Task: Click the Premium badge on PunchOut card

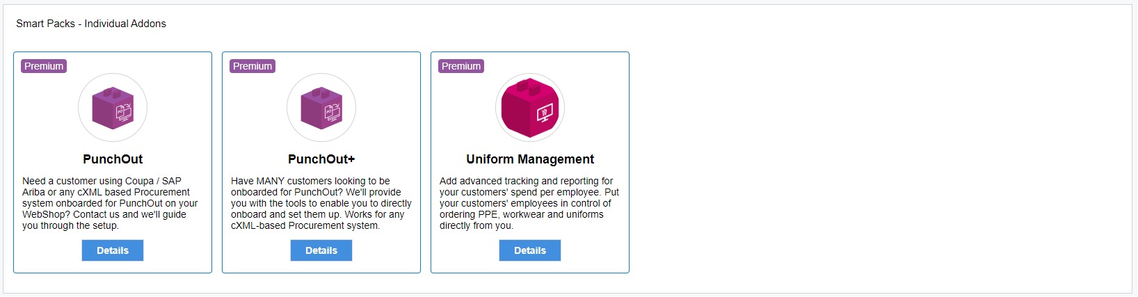Action: [x=44, y=66]
